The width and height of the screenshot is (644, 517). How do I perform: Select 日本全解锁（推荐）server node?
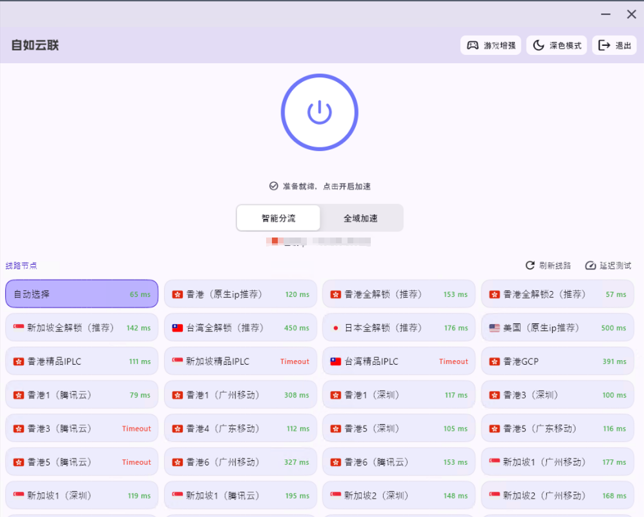pos(399,327)
